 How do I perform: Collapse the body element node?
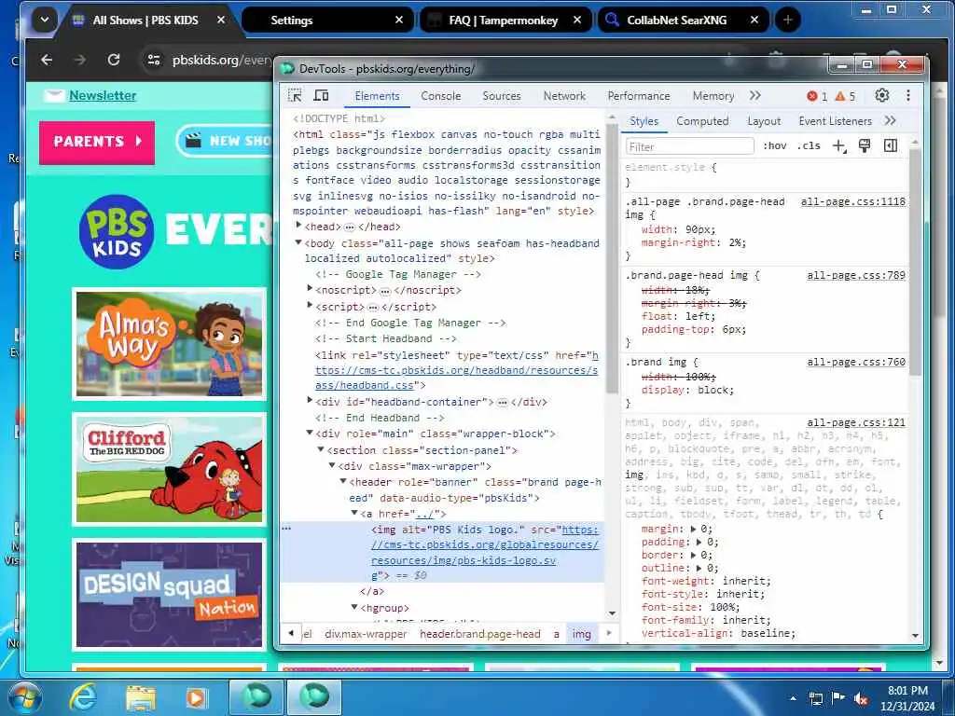298,242
